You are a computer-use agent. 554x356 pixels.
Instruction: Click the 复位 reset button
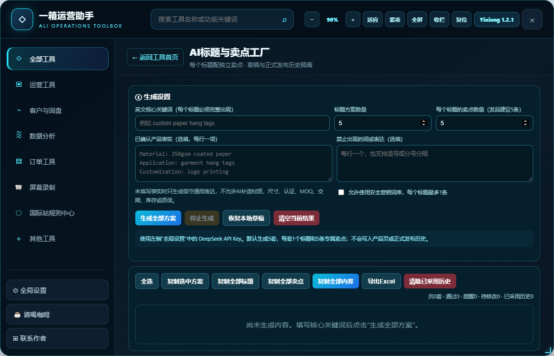click(462, 19)
